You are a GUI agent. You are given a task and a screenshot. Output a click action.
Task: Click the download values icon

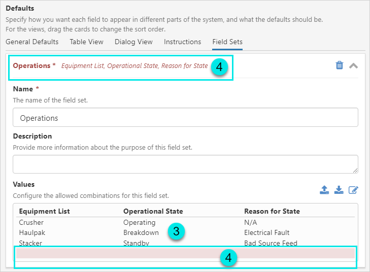(x=339, y=190)
